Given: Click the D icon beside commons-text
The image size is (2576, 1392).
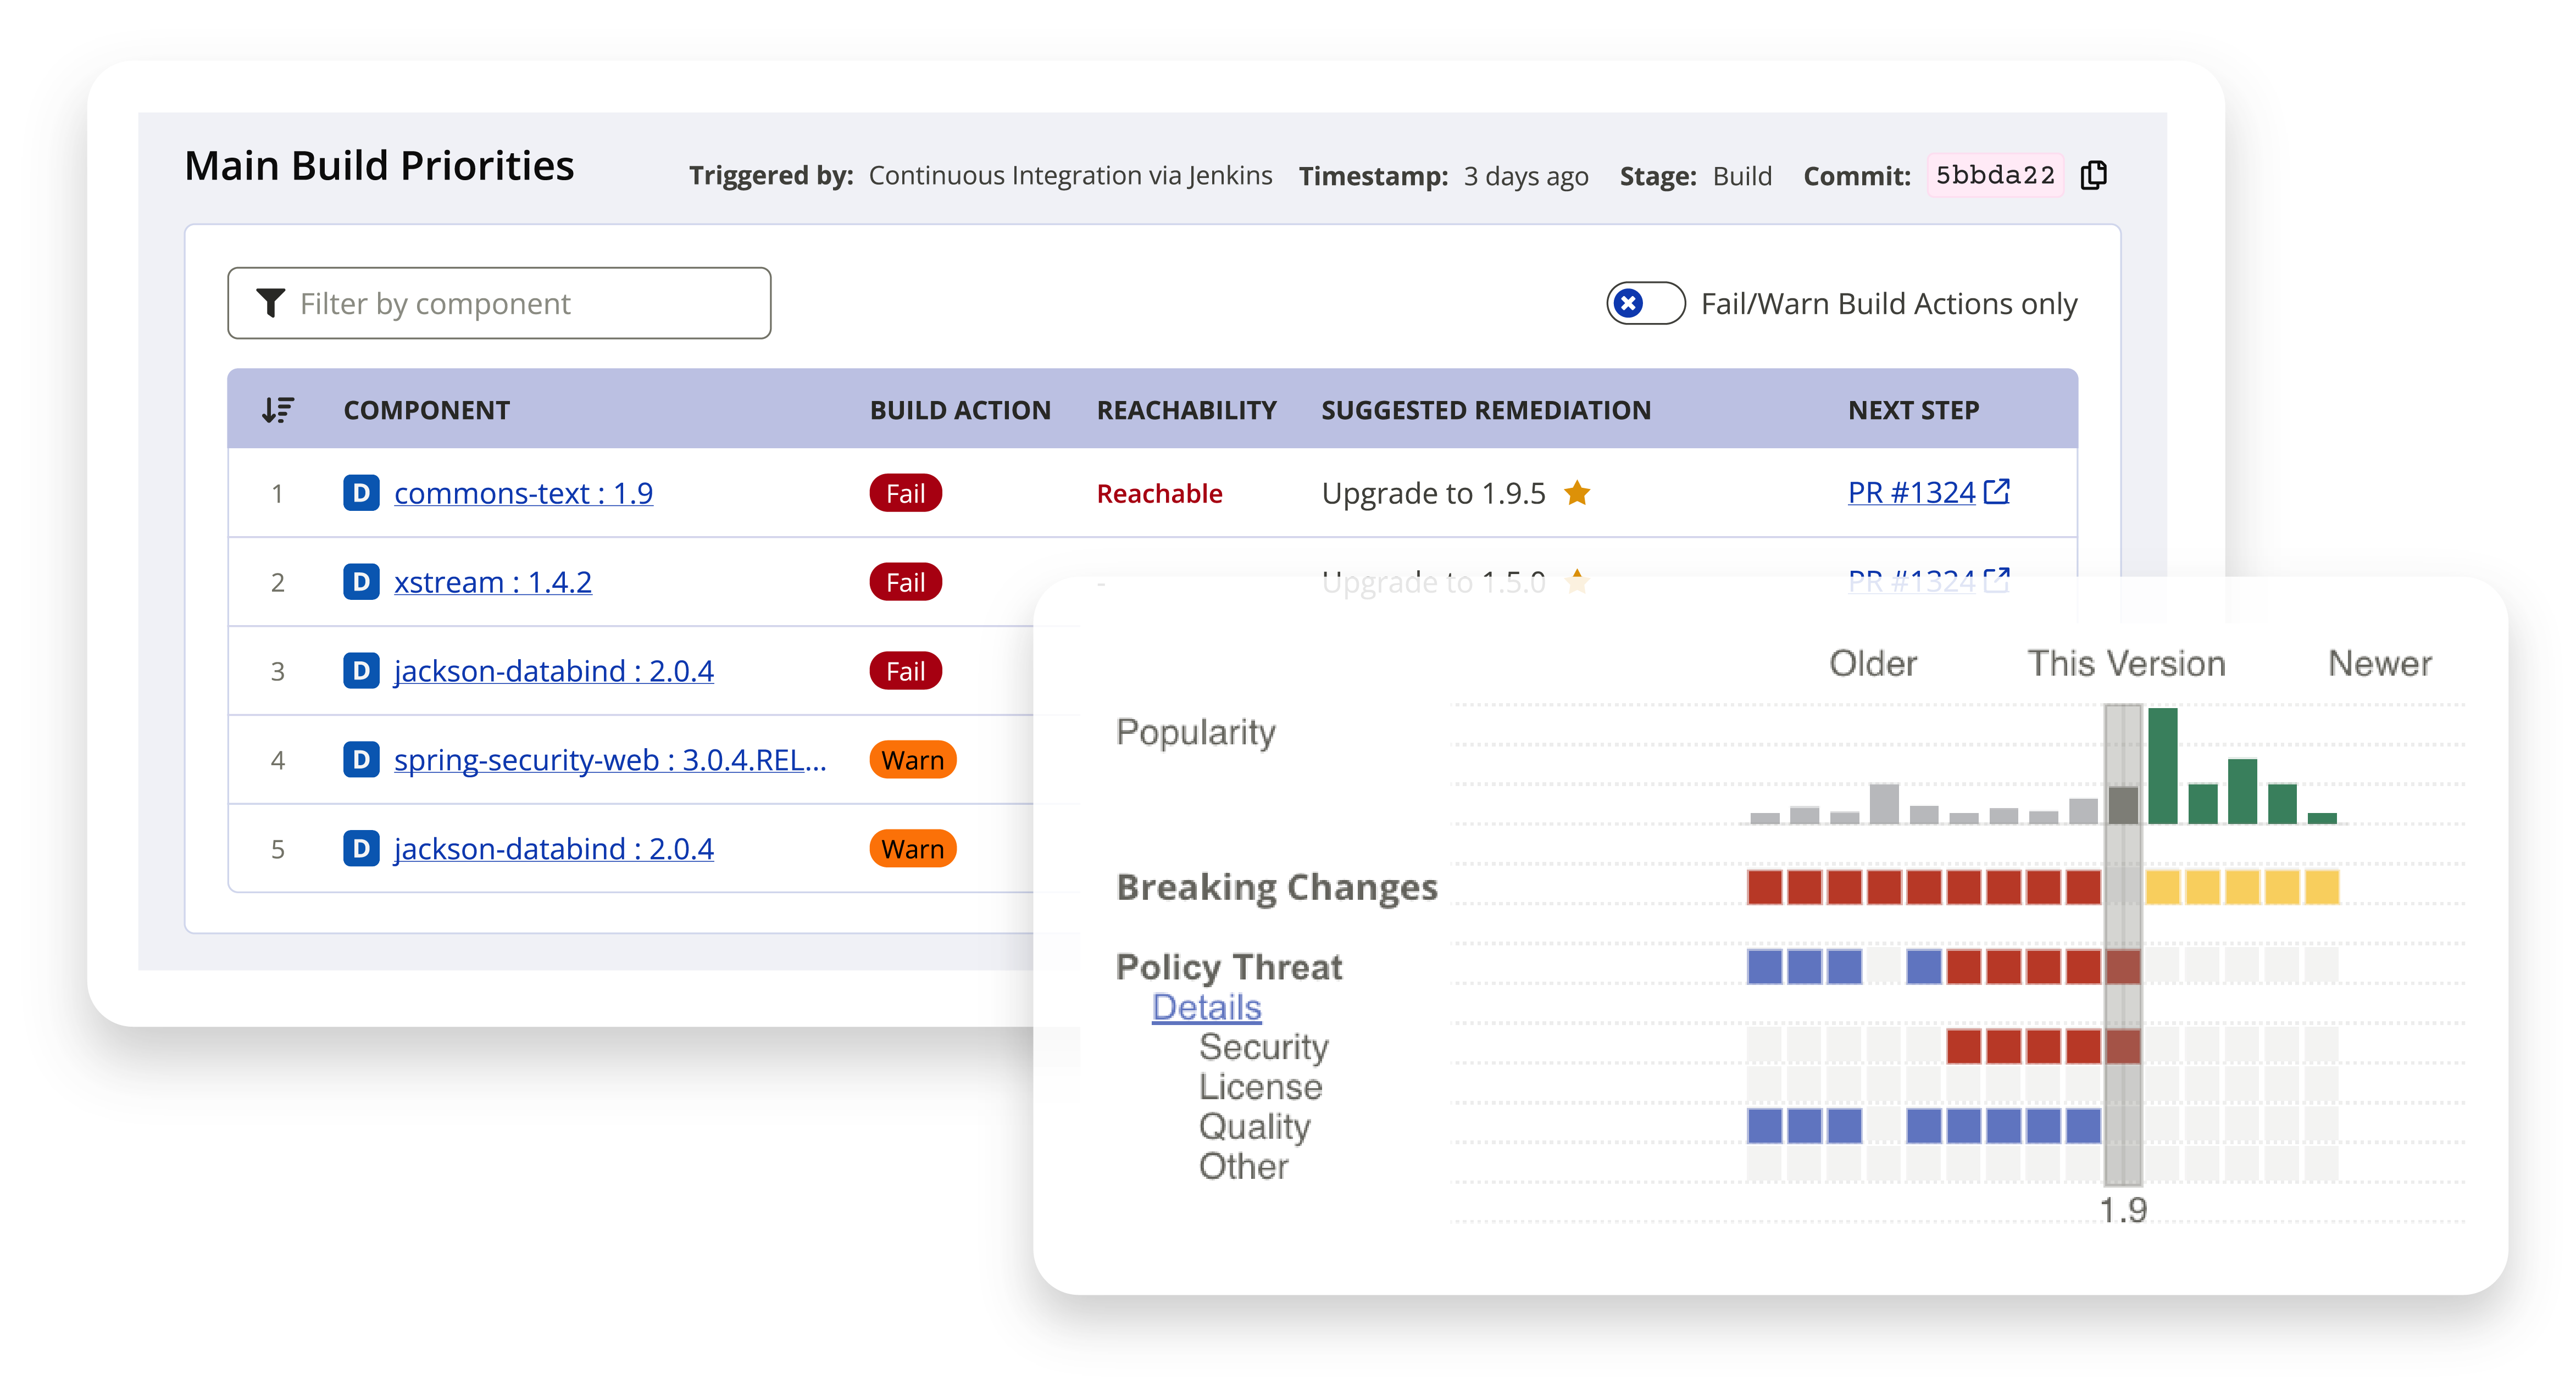Looking at the screenshot, I should coord(361,493).
